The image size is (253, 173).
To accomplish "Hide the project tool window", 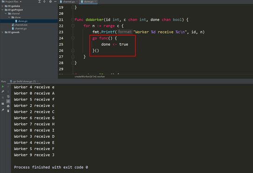I will 55,1.
